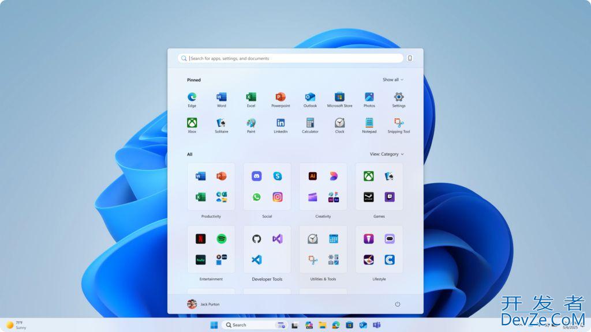Open Solitaire from pinned apps
Image resolution: width=591 pixels, height=332 pixels.
tap(221, 123)
